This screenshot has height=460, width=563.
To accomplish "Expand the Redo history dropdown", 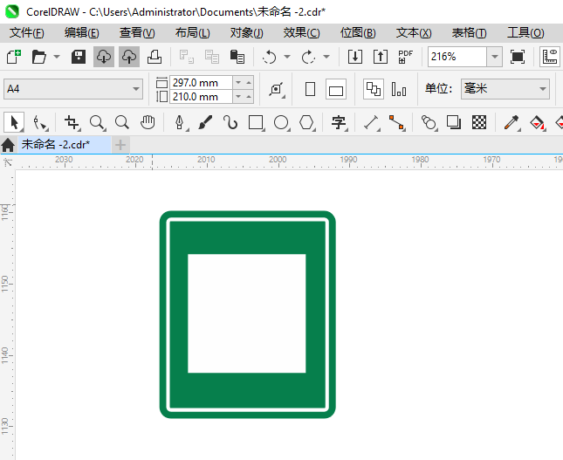I will point(326,57).
